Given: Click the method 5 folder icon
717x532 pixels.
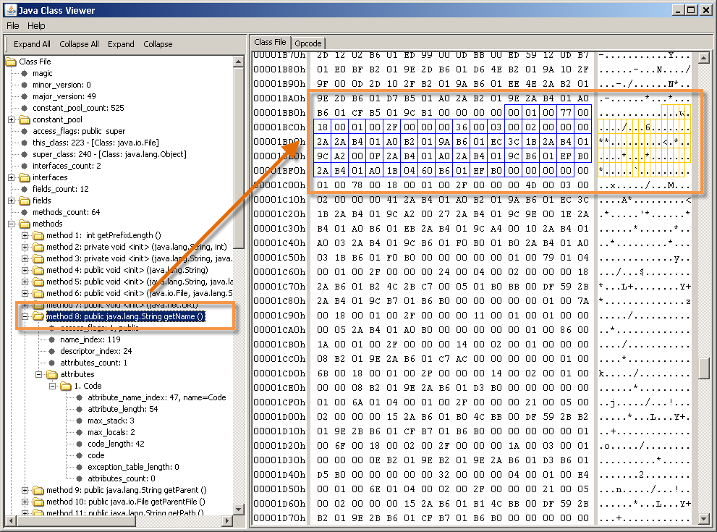Looking at the screenshot, I should [38, 282].
